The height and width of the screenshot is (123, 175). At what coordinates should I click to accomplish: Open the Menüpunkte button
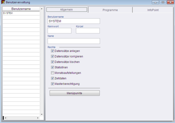point(75,93)
